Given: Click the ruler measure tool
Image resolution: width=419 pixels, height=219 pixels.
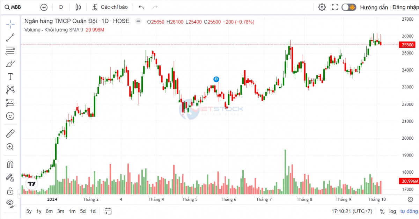Looking at the screenshot, I should [x=10, y=134].
